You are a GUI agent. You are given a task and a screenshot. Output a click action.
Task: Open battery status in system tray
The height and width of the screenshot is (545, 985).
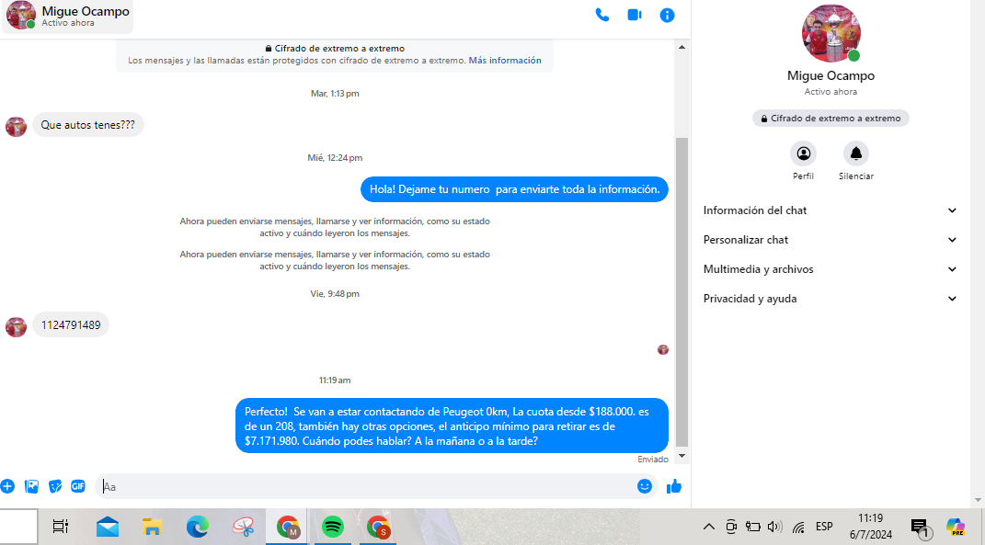[x=752, y=527]
